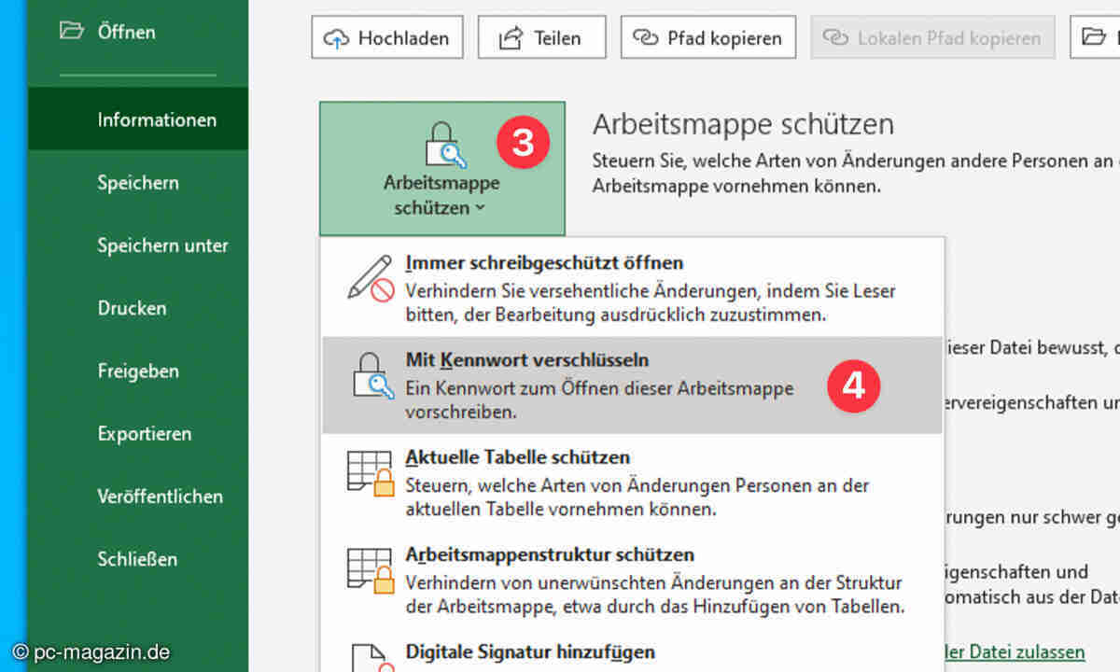1120x672 pixels.
Task: Expand the Arbeitsmappe schützen dropdown arrow
Action: 480,208
